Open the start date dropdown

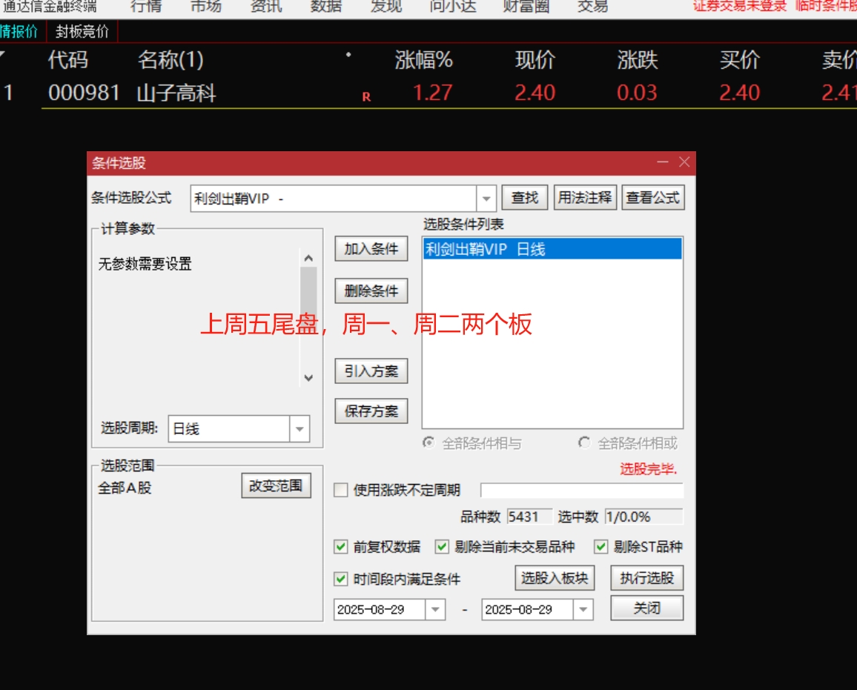tap(435, 609)
